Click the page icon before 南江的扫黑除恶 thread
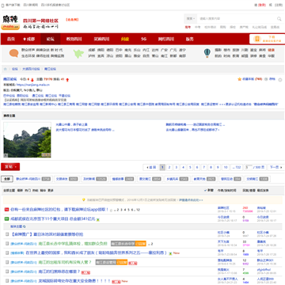 point(7,272)
